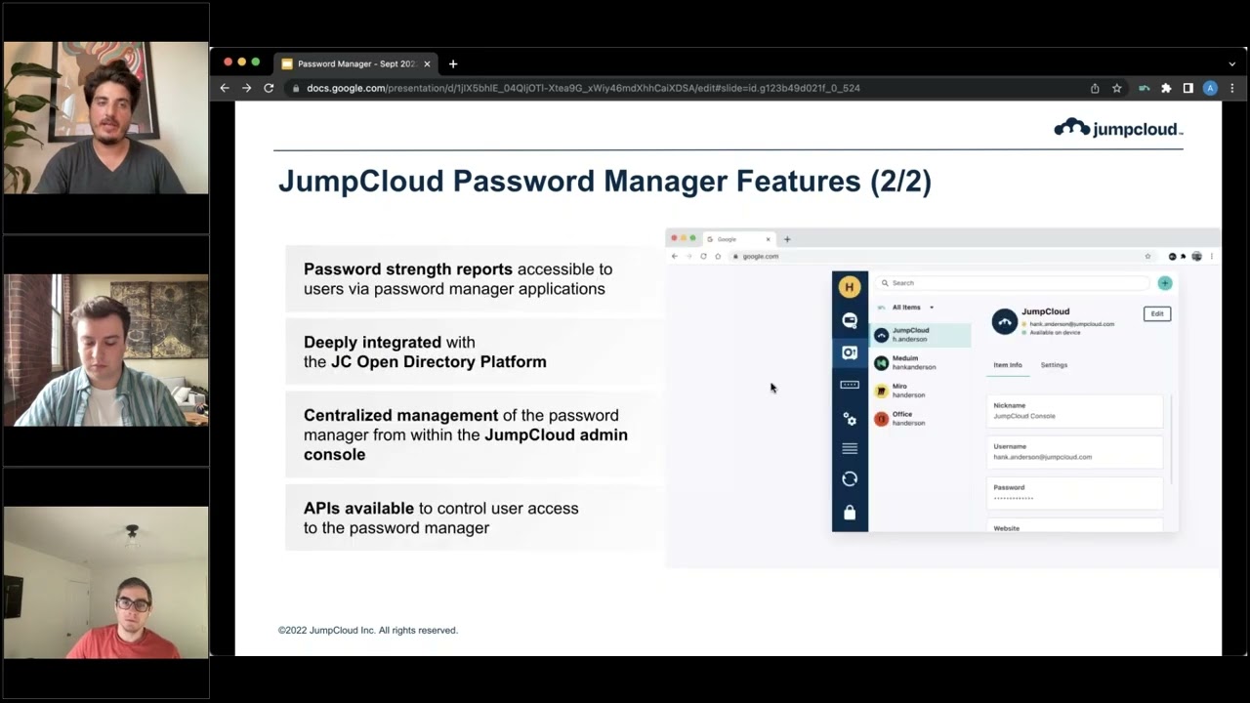
Task: Click the lock icon in address bar
Action: pos(295,88)
